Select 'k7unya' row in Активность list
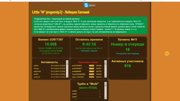The image size is (180, 101). (x=49, y=68)
